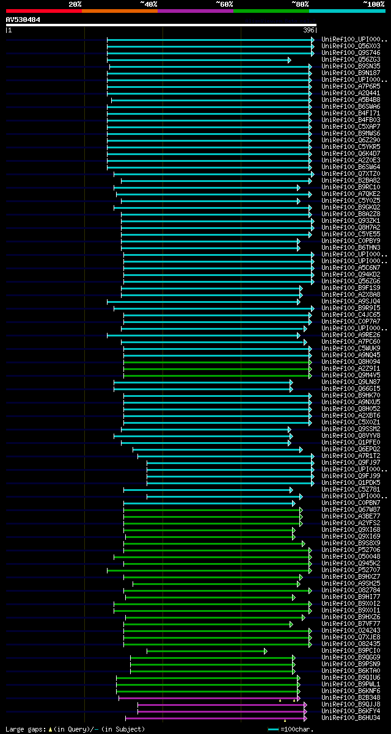Select the UniRef100_Q67W87 hit
Image resolution: width=391 pixels, height=734 pixels.
pyautogui.click(x=351, y=509)
